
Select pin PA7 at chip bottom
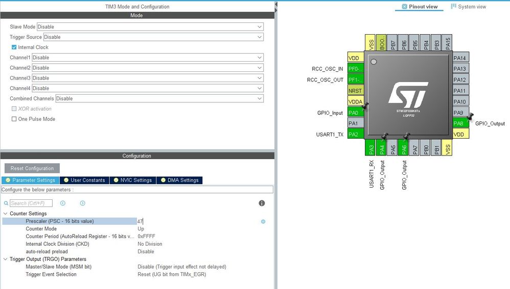tap(414, 148)
